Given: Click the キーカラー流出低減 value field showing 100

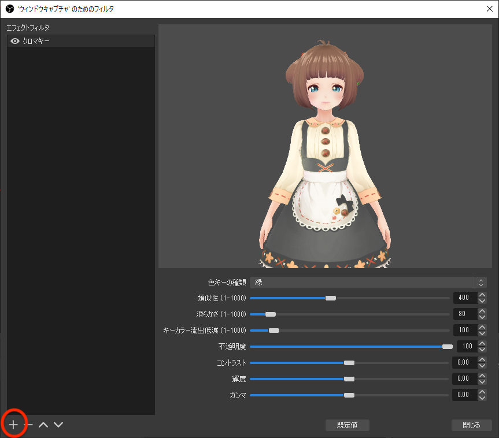Looking at the screenshot, I should pos(465,330).
